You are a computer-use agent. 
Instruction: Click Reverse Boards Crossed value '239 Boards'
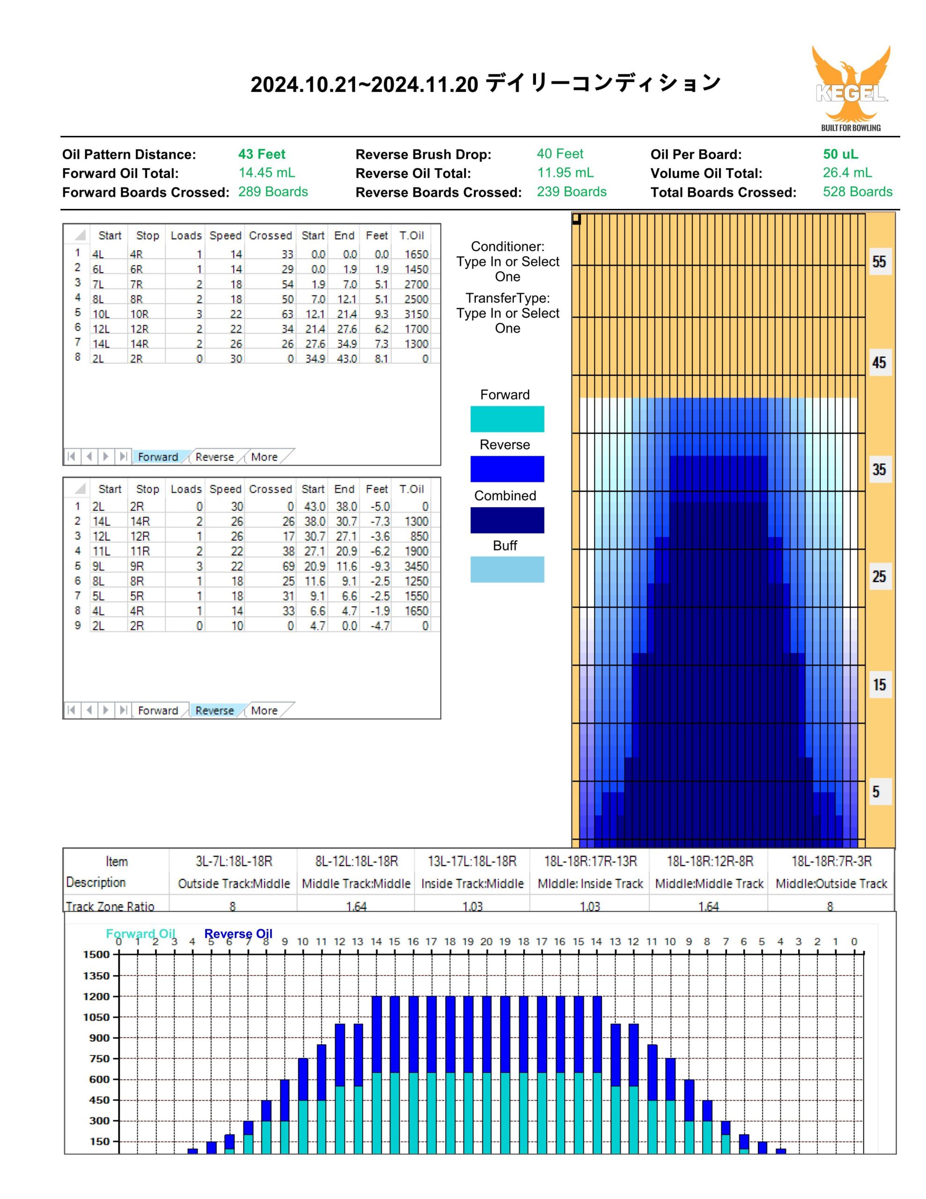[x=572, y=192]
